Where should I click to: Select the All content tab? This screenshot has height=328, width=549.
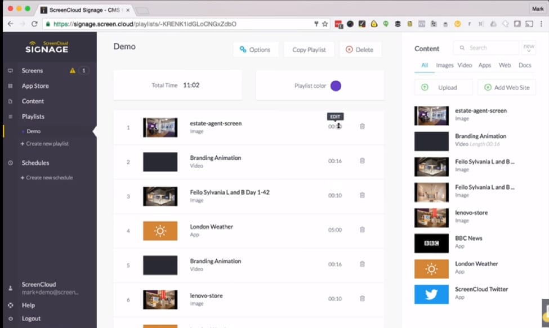[425, 65]
